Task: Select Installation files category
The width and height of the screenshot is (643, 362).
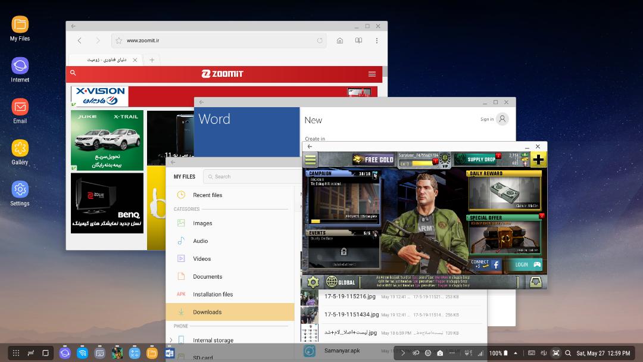Action: pos(230,294)
